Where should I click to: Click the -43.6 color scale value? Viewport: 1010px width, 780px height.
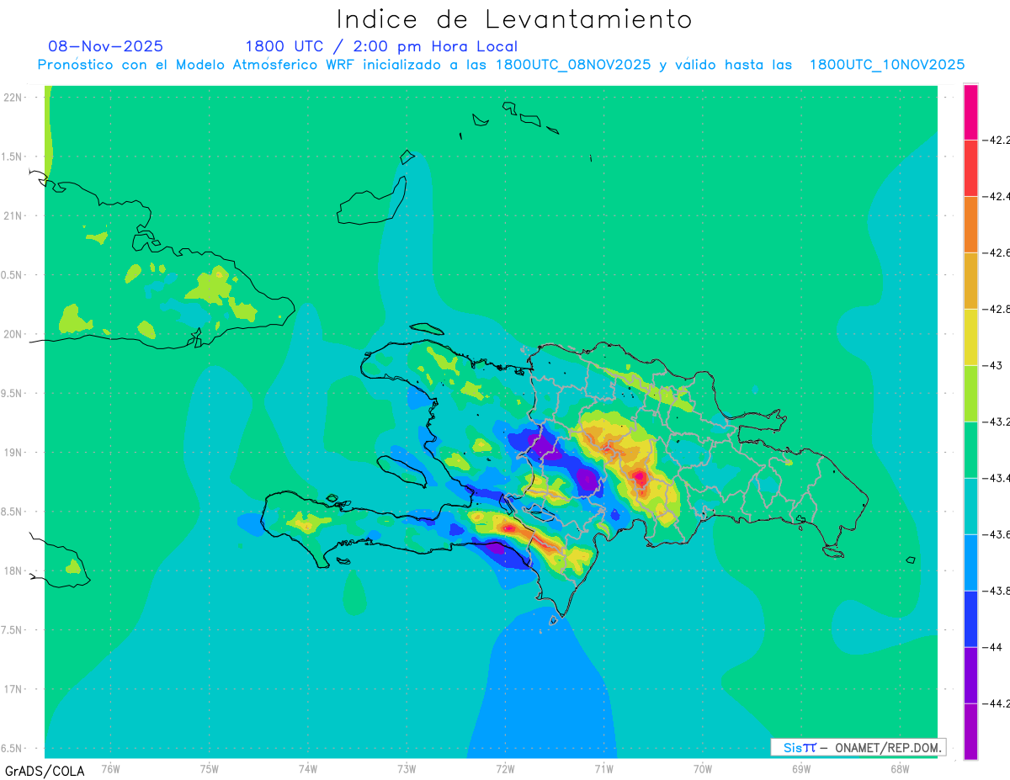pos(998,534)
